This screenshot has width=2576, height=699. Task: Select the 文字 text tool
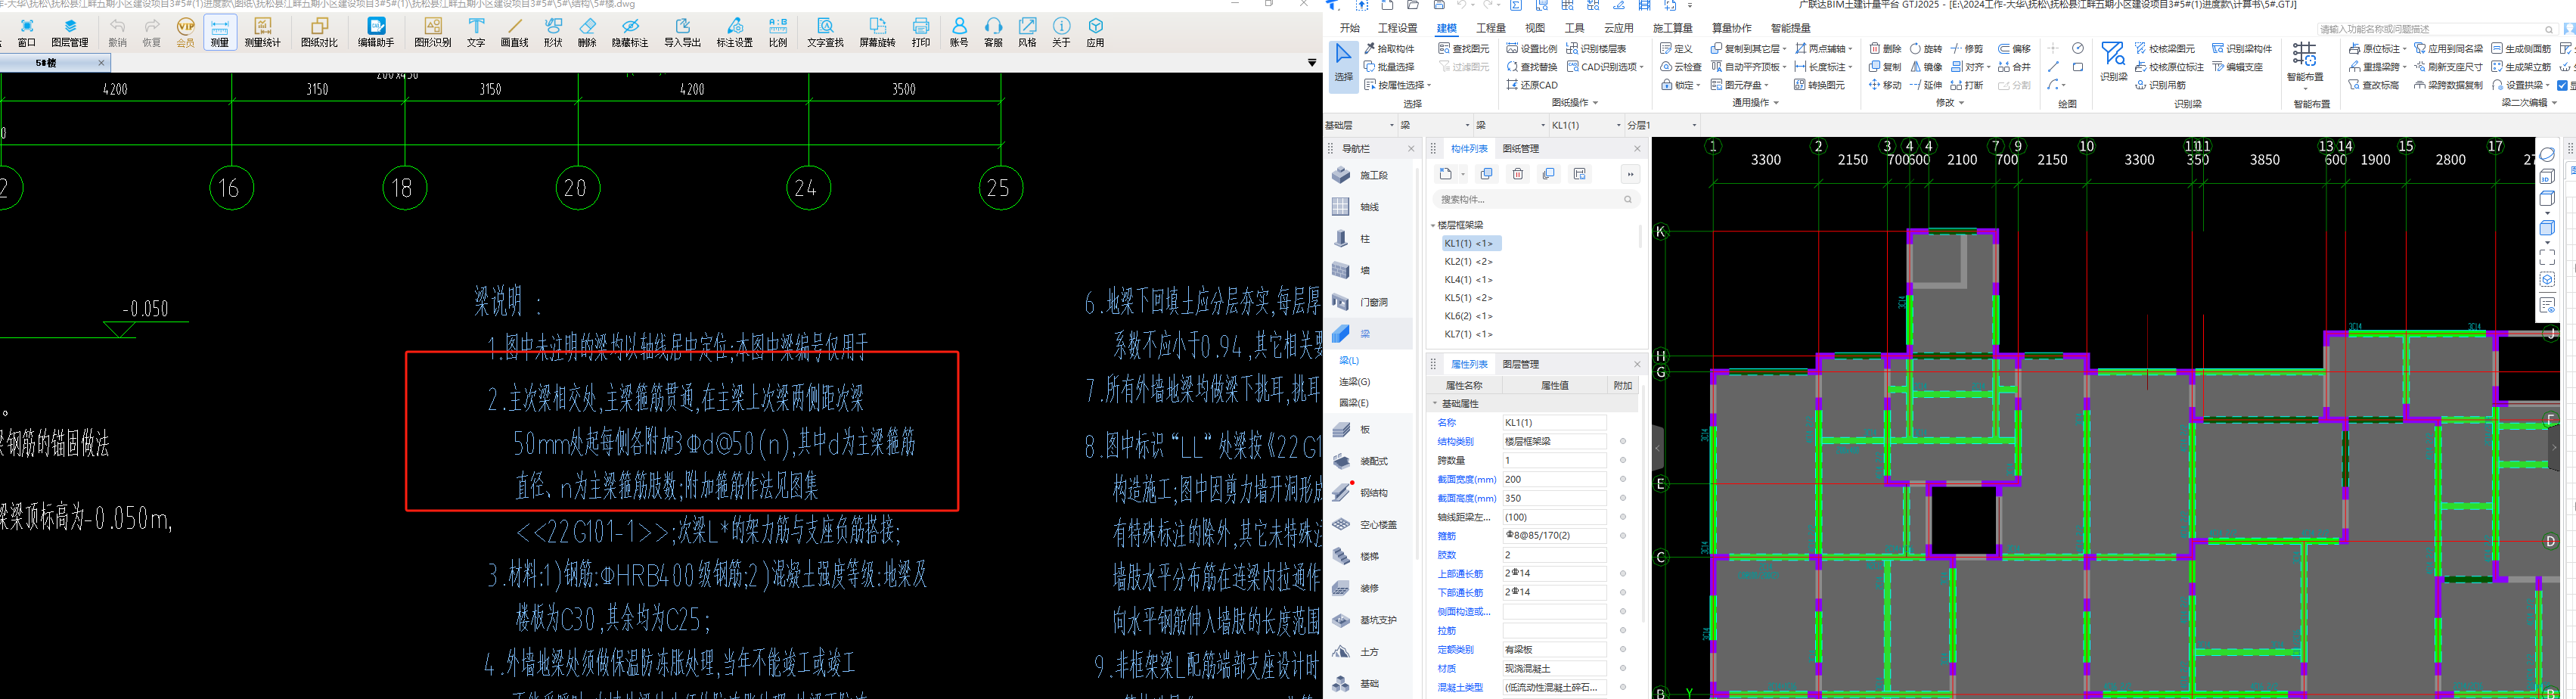tap(476, 32)
